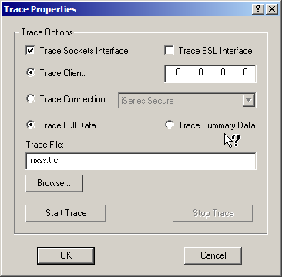The height and width of the screenshot is (277, 282).
Task: Confirm settings with the OK button
Action: [66, 255]
